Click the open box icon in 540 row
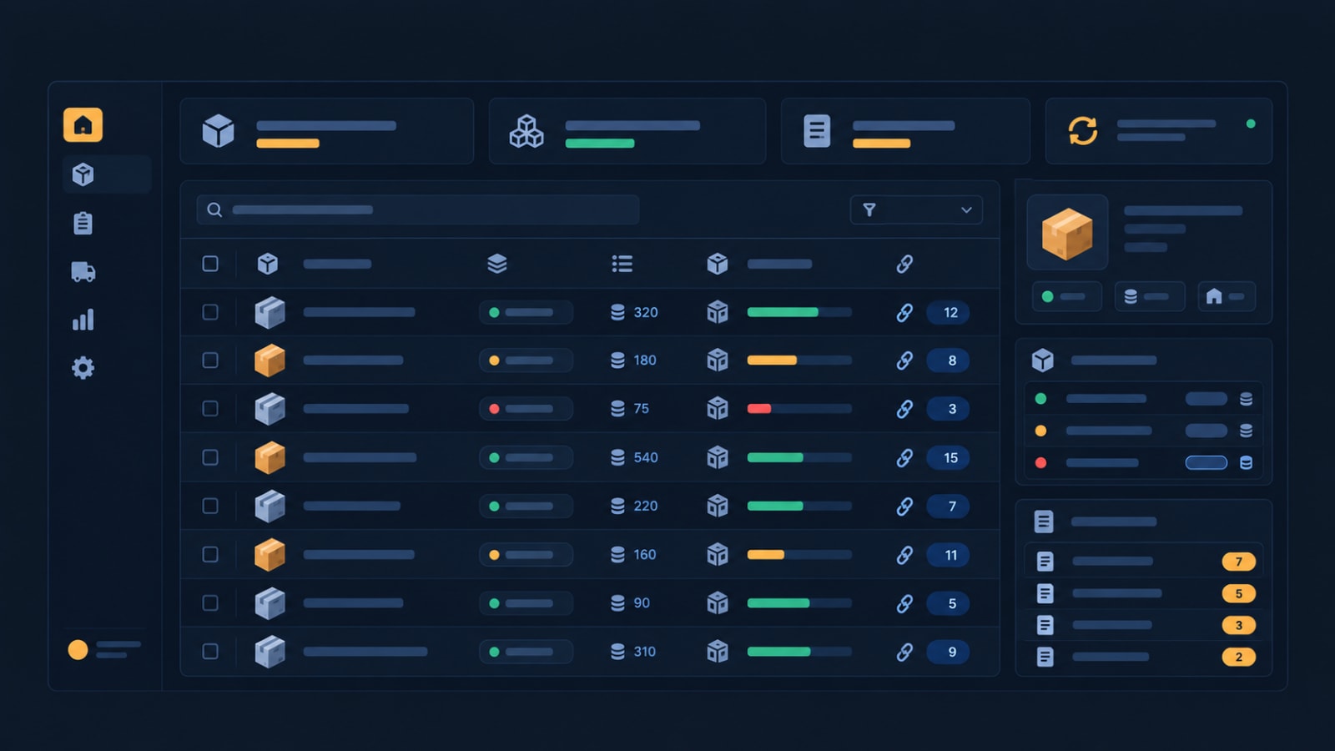 pos(718,457)
